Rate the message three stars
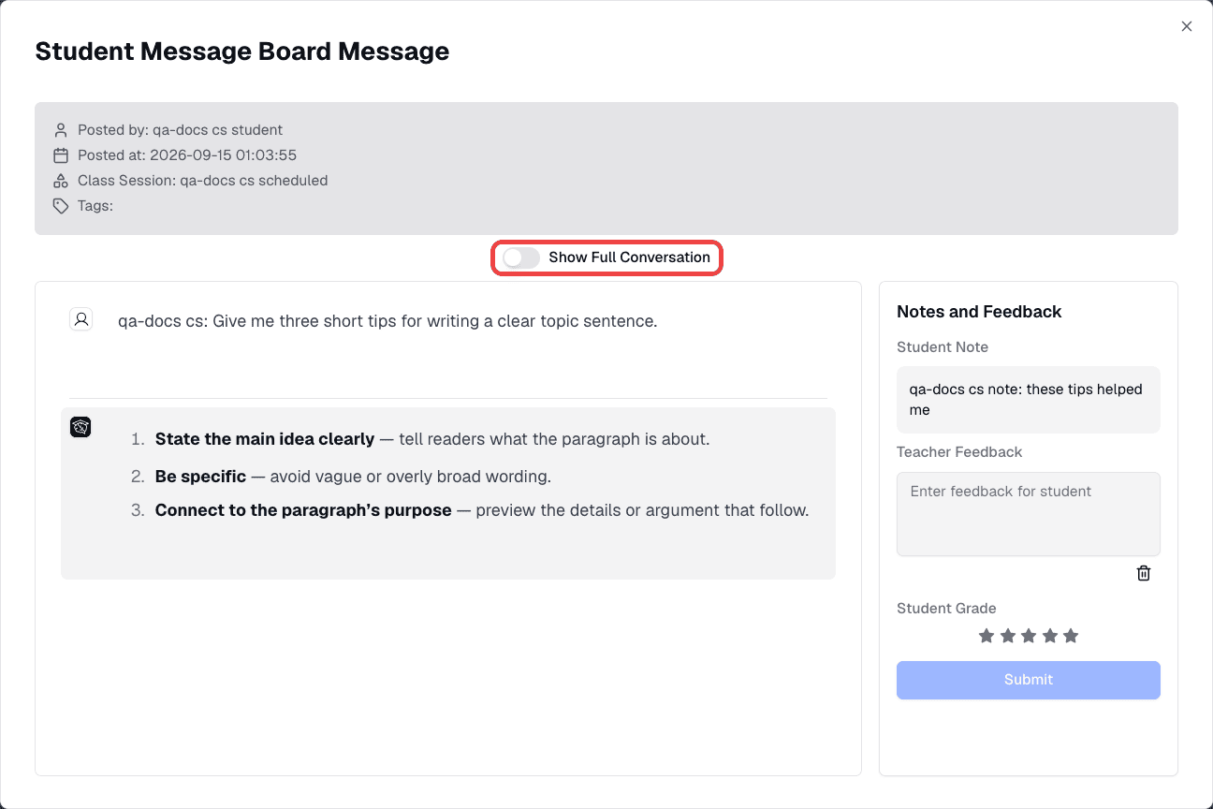 (1029, 636)
